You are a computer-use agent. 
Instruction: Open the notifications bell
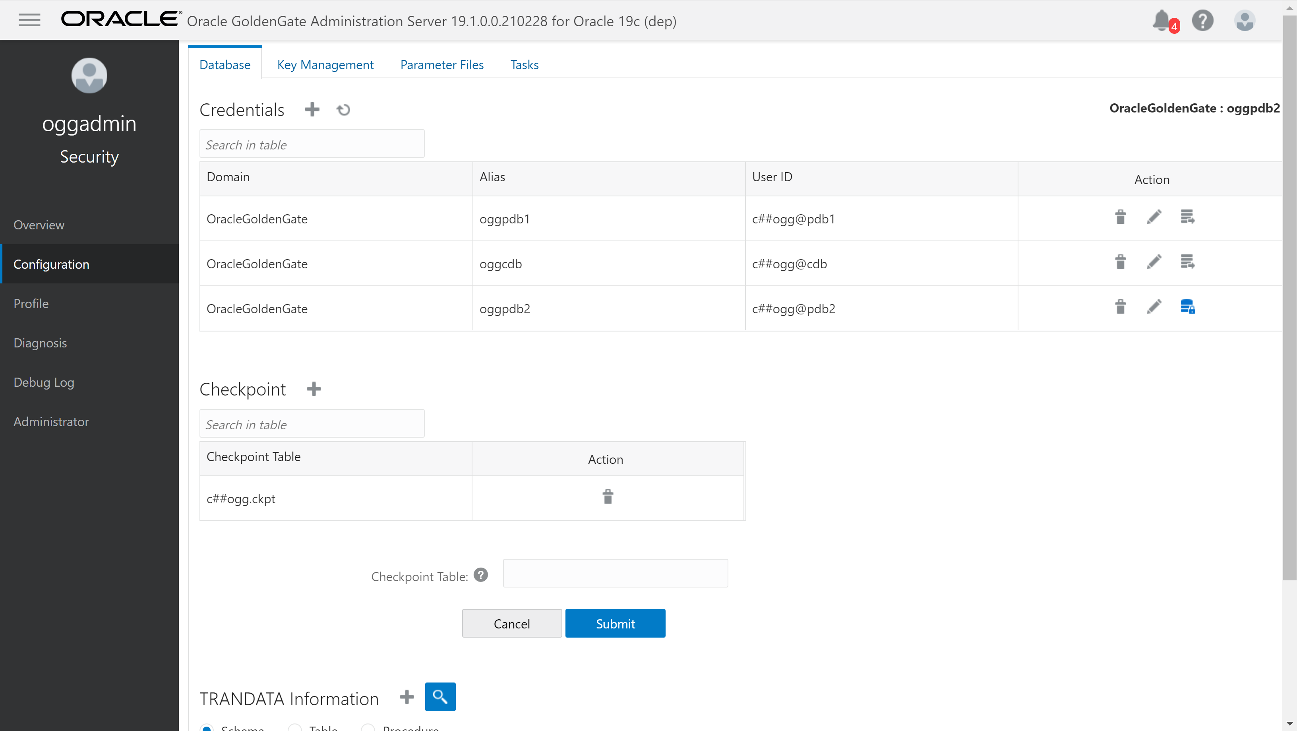click(x=1161, y=21)
